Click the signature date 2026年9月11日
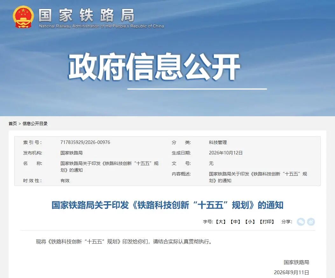The image size is (335, 278). [x=291, y=273]
